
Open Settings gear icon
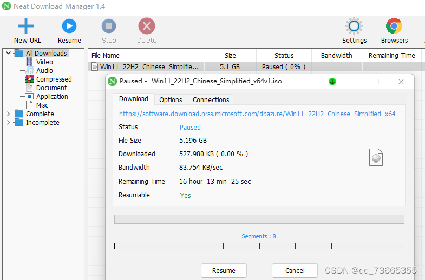pyautogui.click(x=354, y=26)
